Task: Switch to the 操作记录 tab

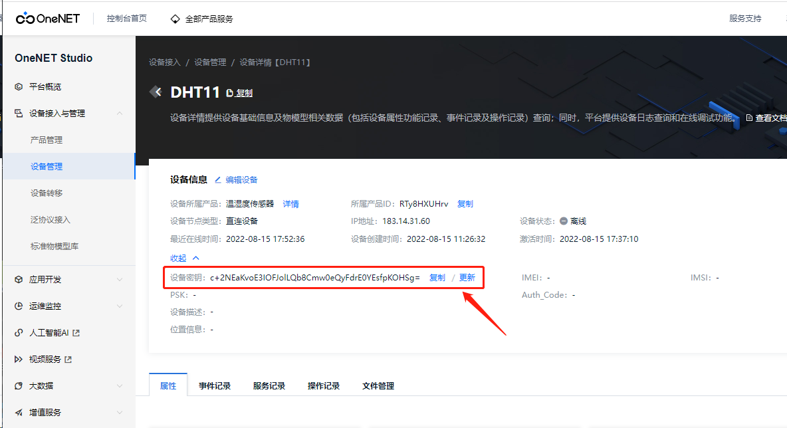Action: coord(324,386)
